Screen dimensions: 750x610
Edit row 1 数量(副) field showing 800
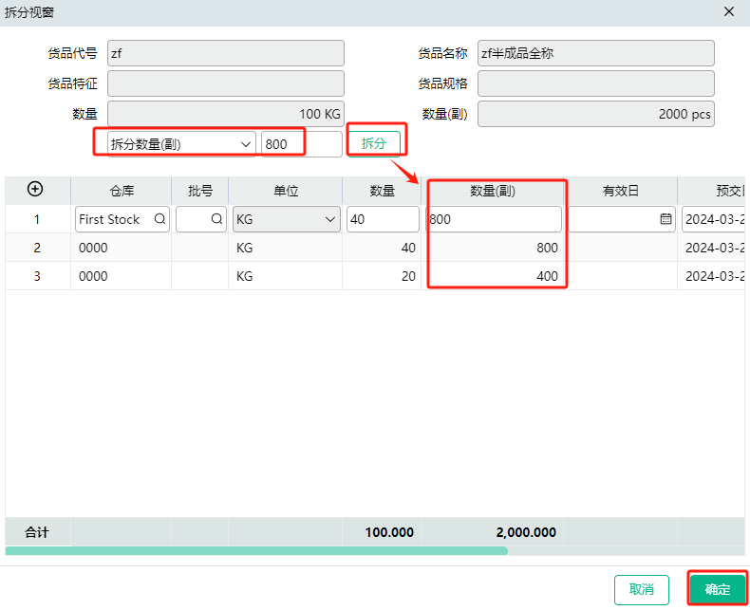493,219
